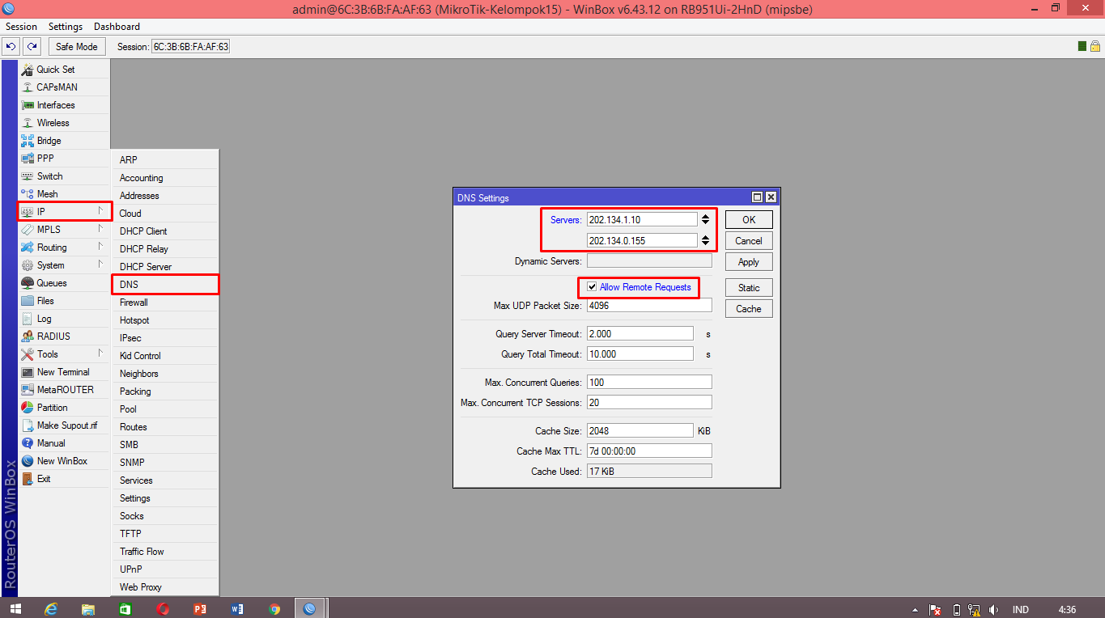
Task: Open Word from the taskbar
Action: 237,608
